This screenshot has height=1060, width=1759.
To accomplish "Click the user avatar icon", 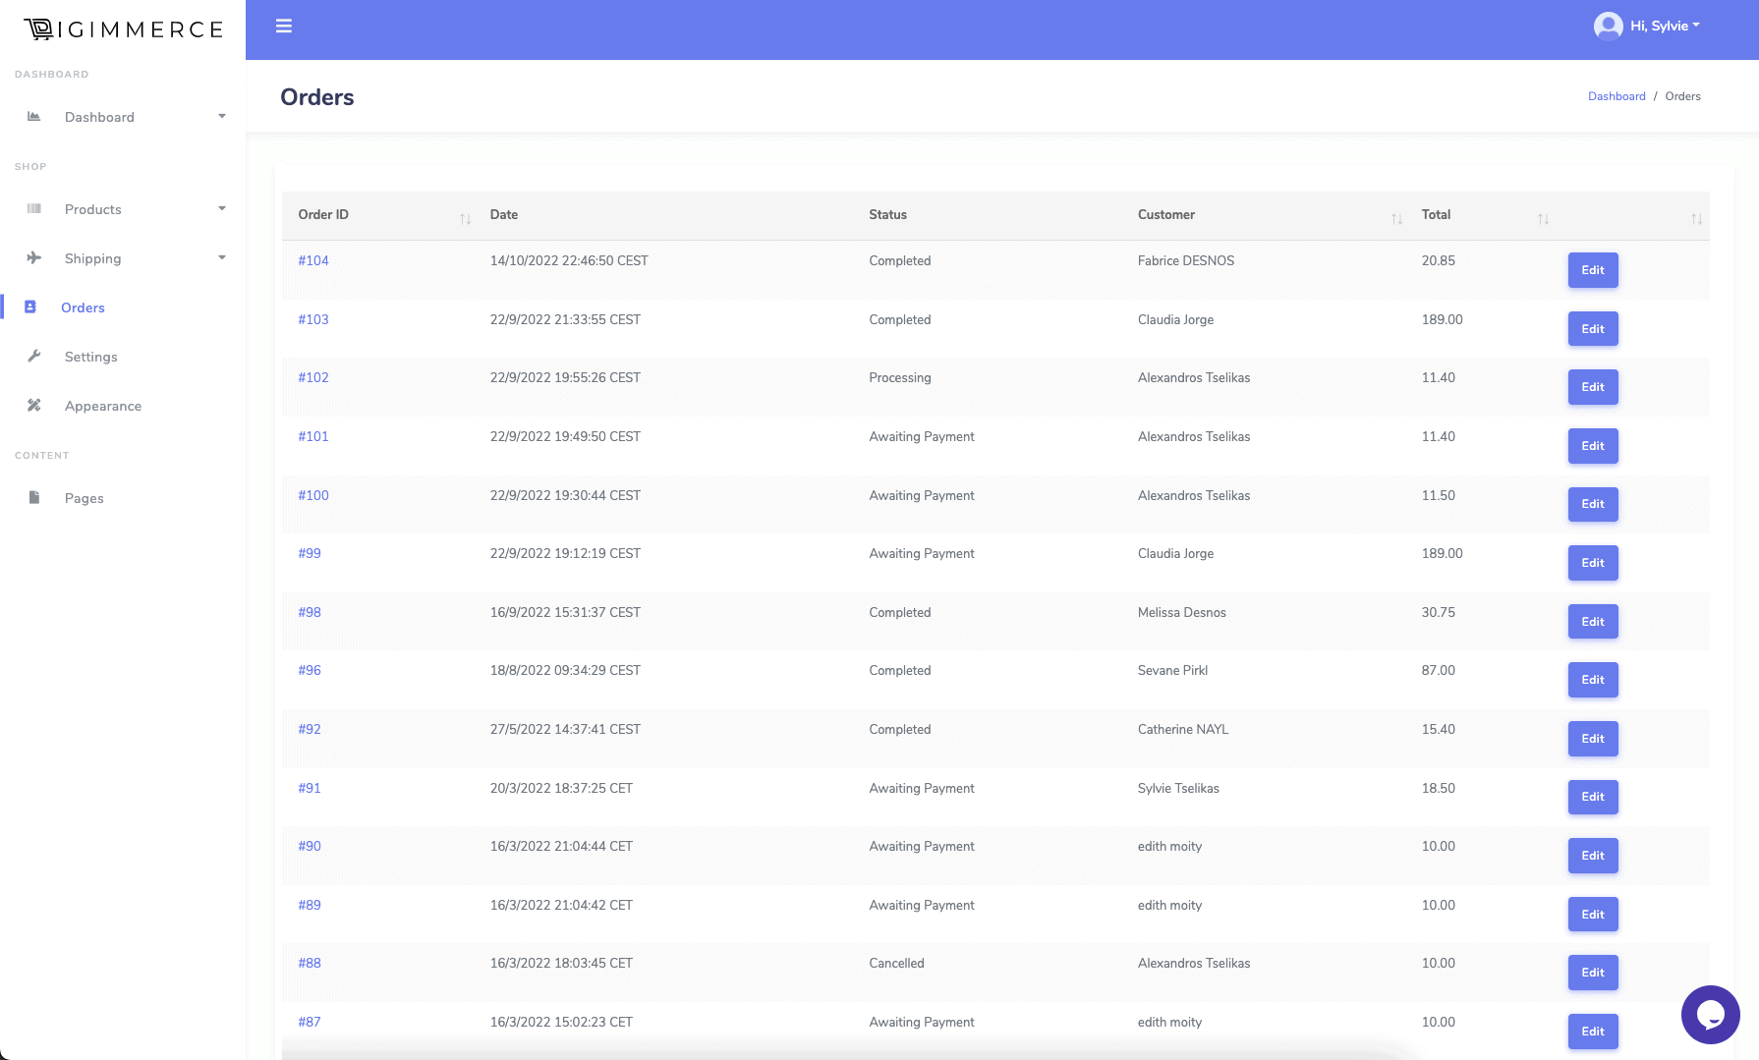I will point(1608,27).
